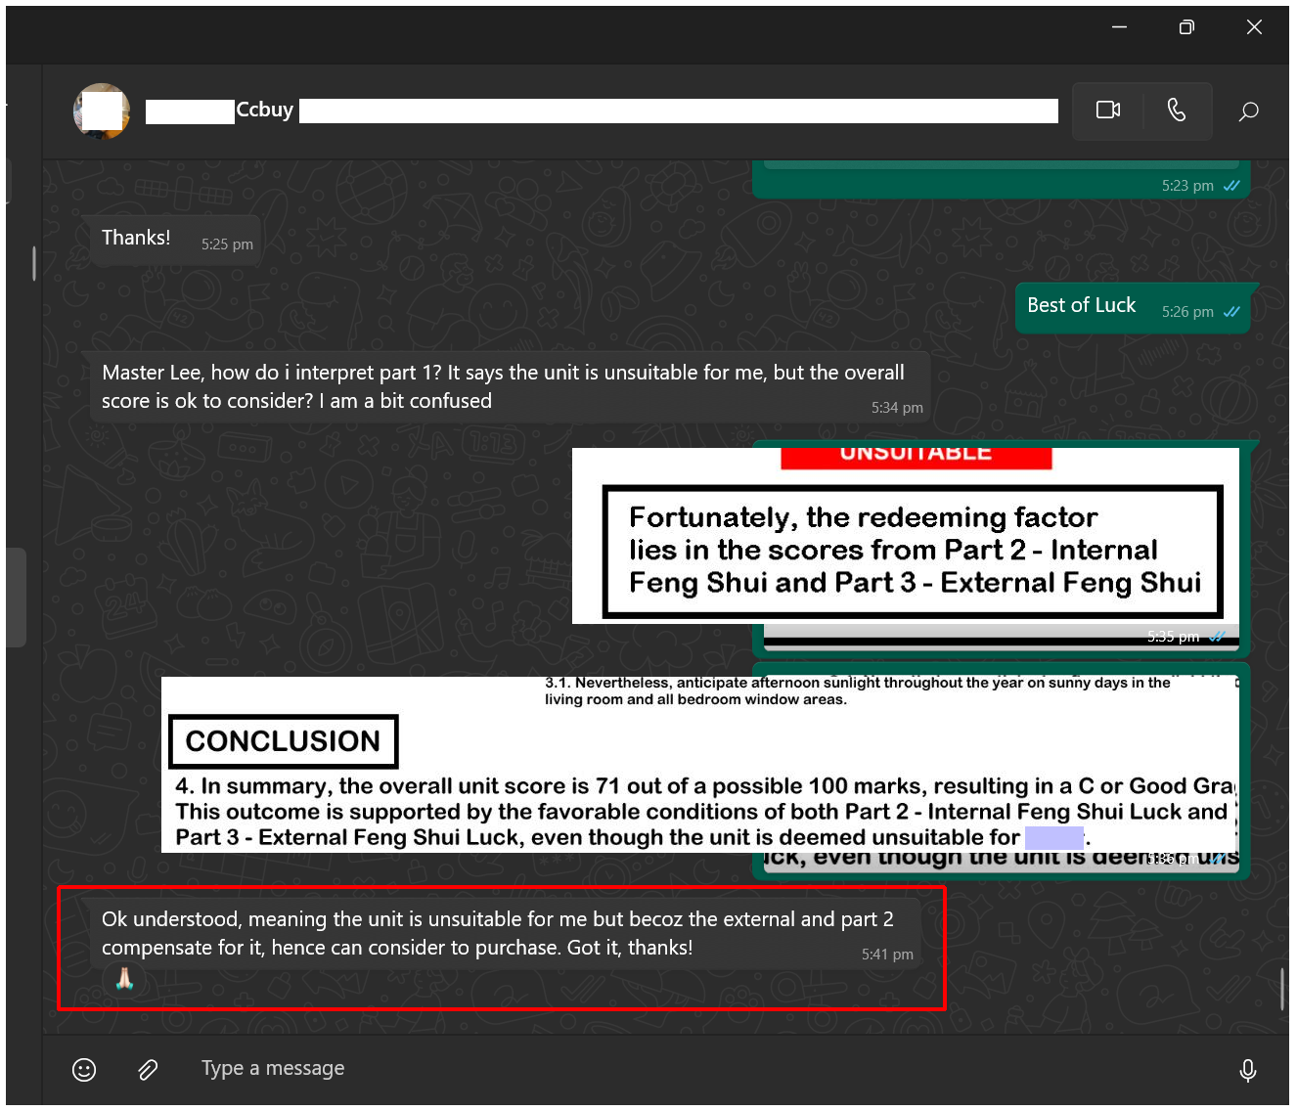Click the paperclip attach file icon
This screenshot has width=1297, height=1111.
point(148,1069)
